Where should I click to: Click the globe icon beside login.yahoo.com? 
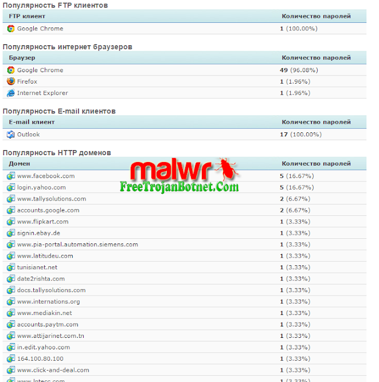11,187
